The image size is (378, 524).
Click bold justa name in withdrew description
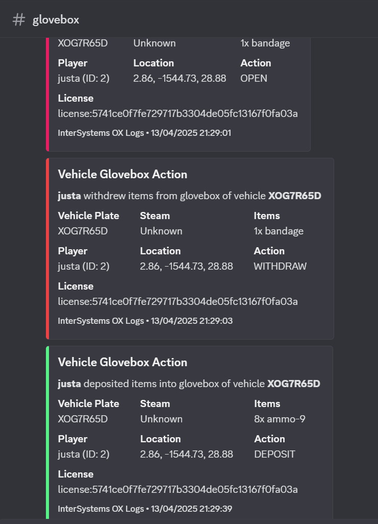[69, 196]
